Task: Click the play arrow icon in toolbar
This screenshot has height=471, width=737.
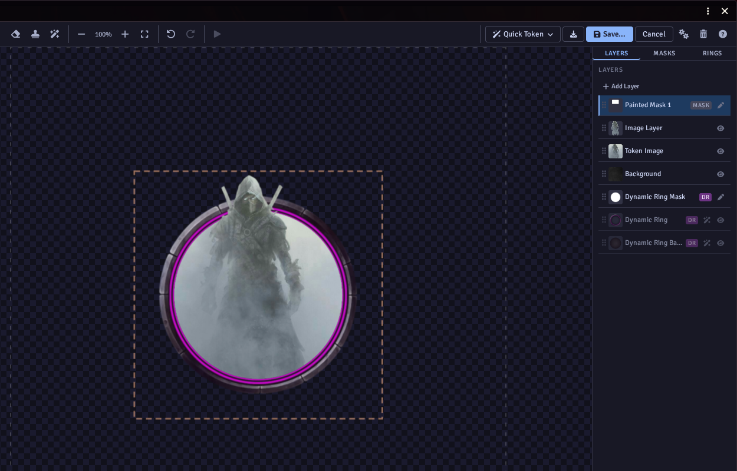Action: pyautogui.click(x=217, y=34)
